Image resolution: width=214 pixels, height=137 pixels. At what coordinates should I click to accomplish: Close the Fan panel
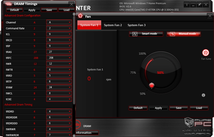pos(210,16)
